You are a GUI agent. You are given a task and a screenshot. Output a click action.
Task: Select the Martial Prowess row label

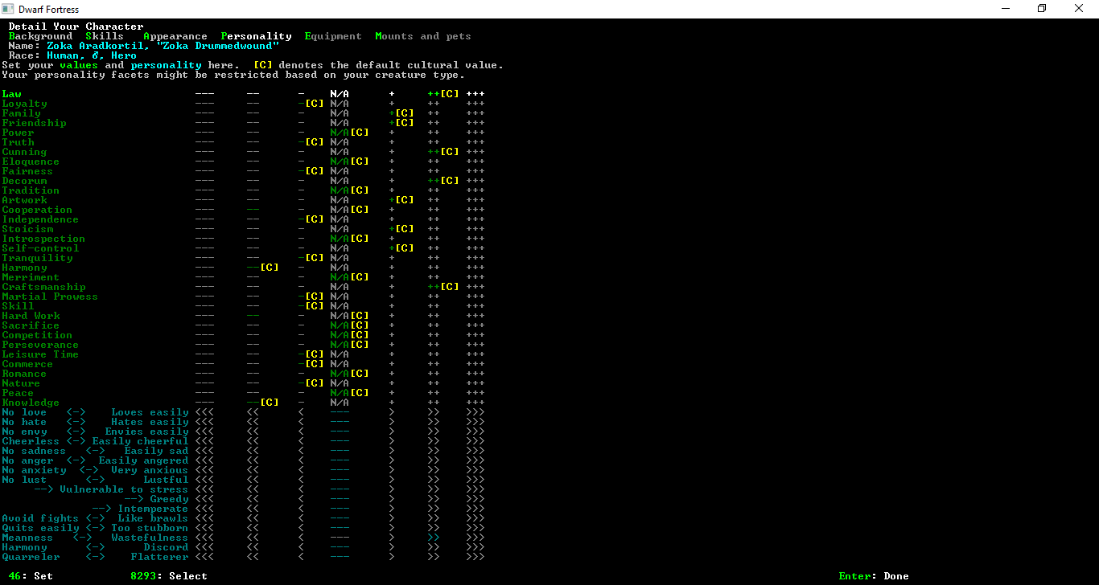pos(50,297)
